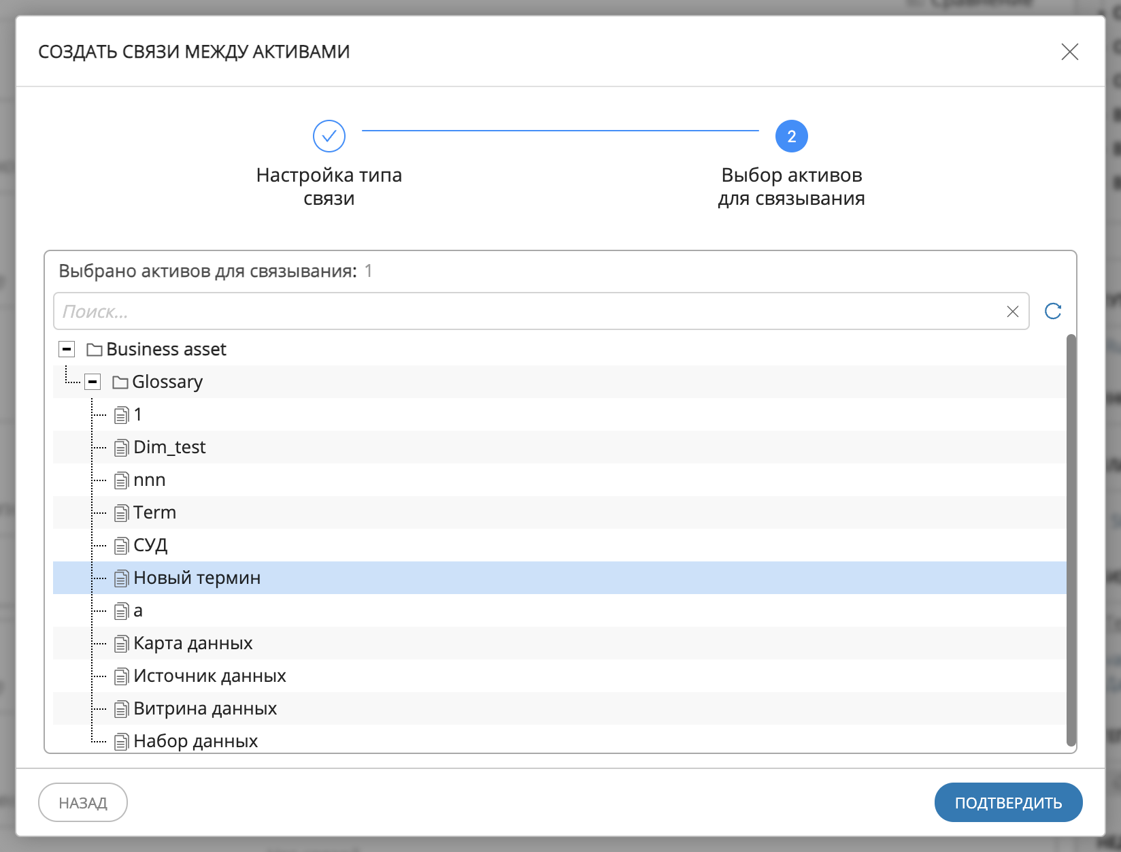
Task: Click the Business asset folder icon
Action: pyautogui.click(x=95, y=350)
